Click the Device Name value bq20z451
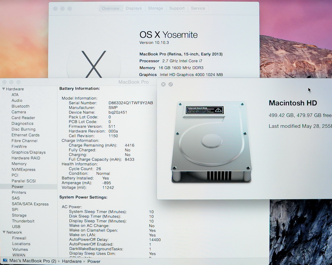The width and height of the screenshot is (332, 265). tap(118, 112)
